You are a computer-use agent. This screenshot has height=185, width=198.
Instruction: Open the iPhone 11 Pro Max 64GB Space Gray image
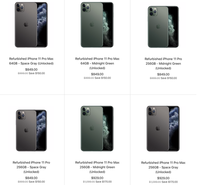click(31, 25)
